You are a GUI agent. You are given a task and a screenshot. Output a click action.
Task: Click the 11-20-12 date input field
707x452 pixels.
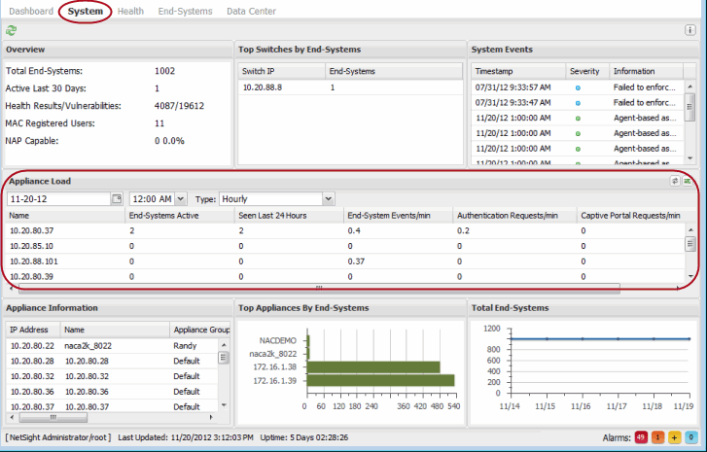(57, 198)
